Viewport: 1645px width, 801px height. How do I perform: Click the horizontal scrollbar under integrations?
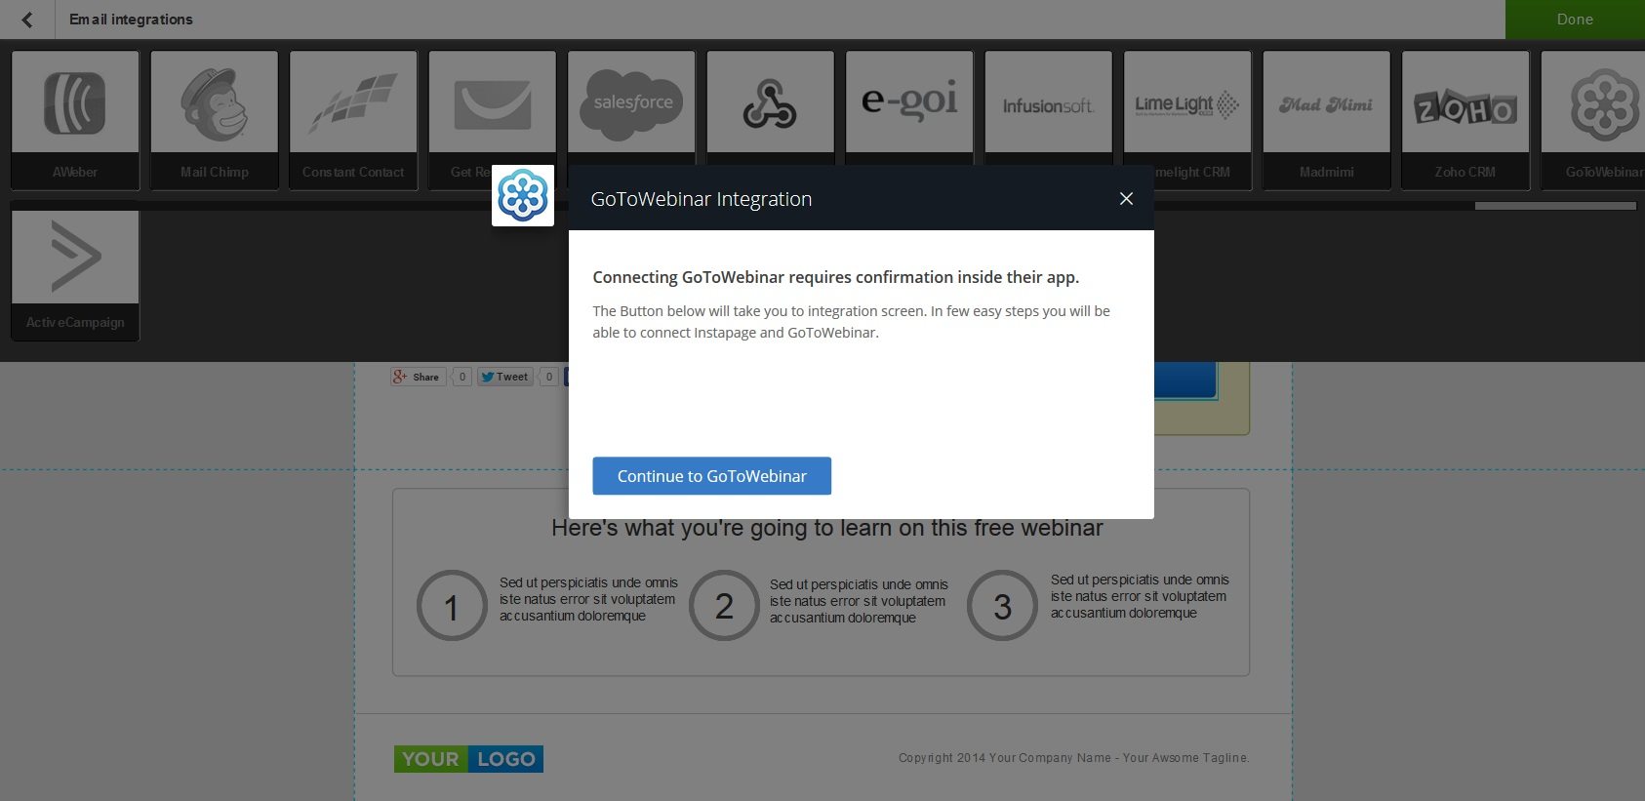tap(1555, 206)
